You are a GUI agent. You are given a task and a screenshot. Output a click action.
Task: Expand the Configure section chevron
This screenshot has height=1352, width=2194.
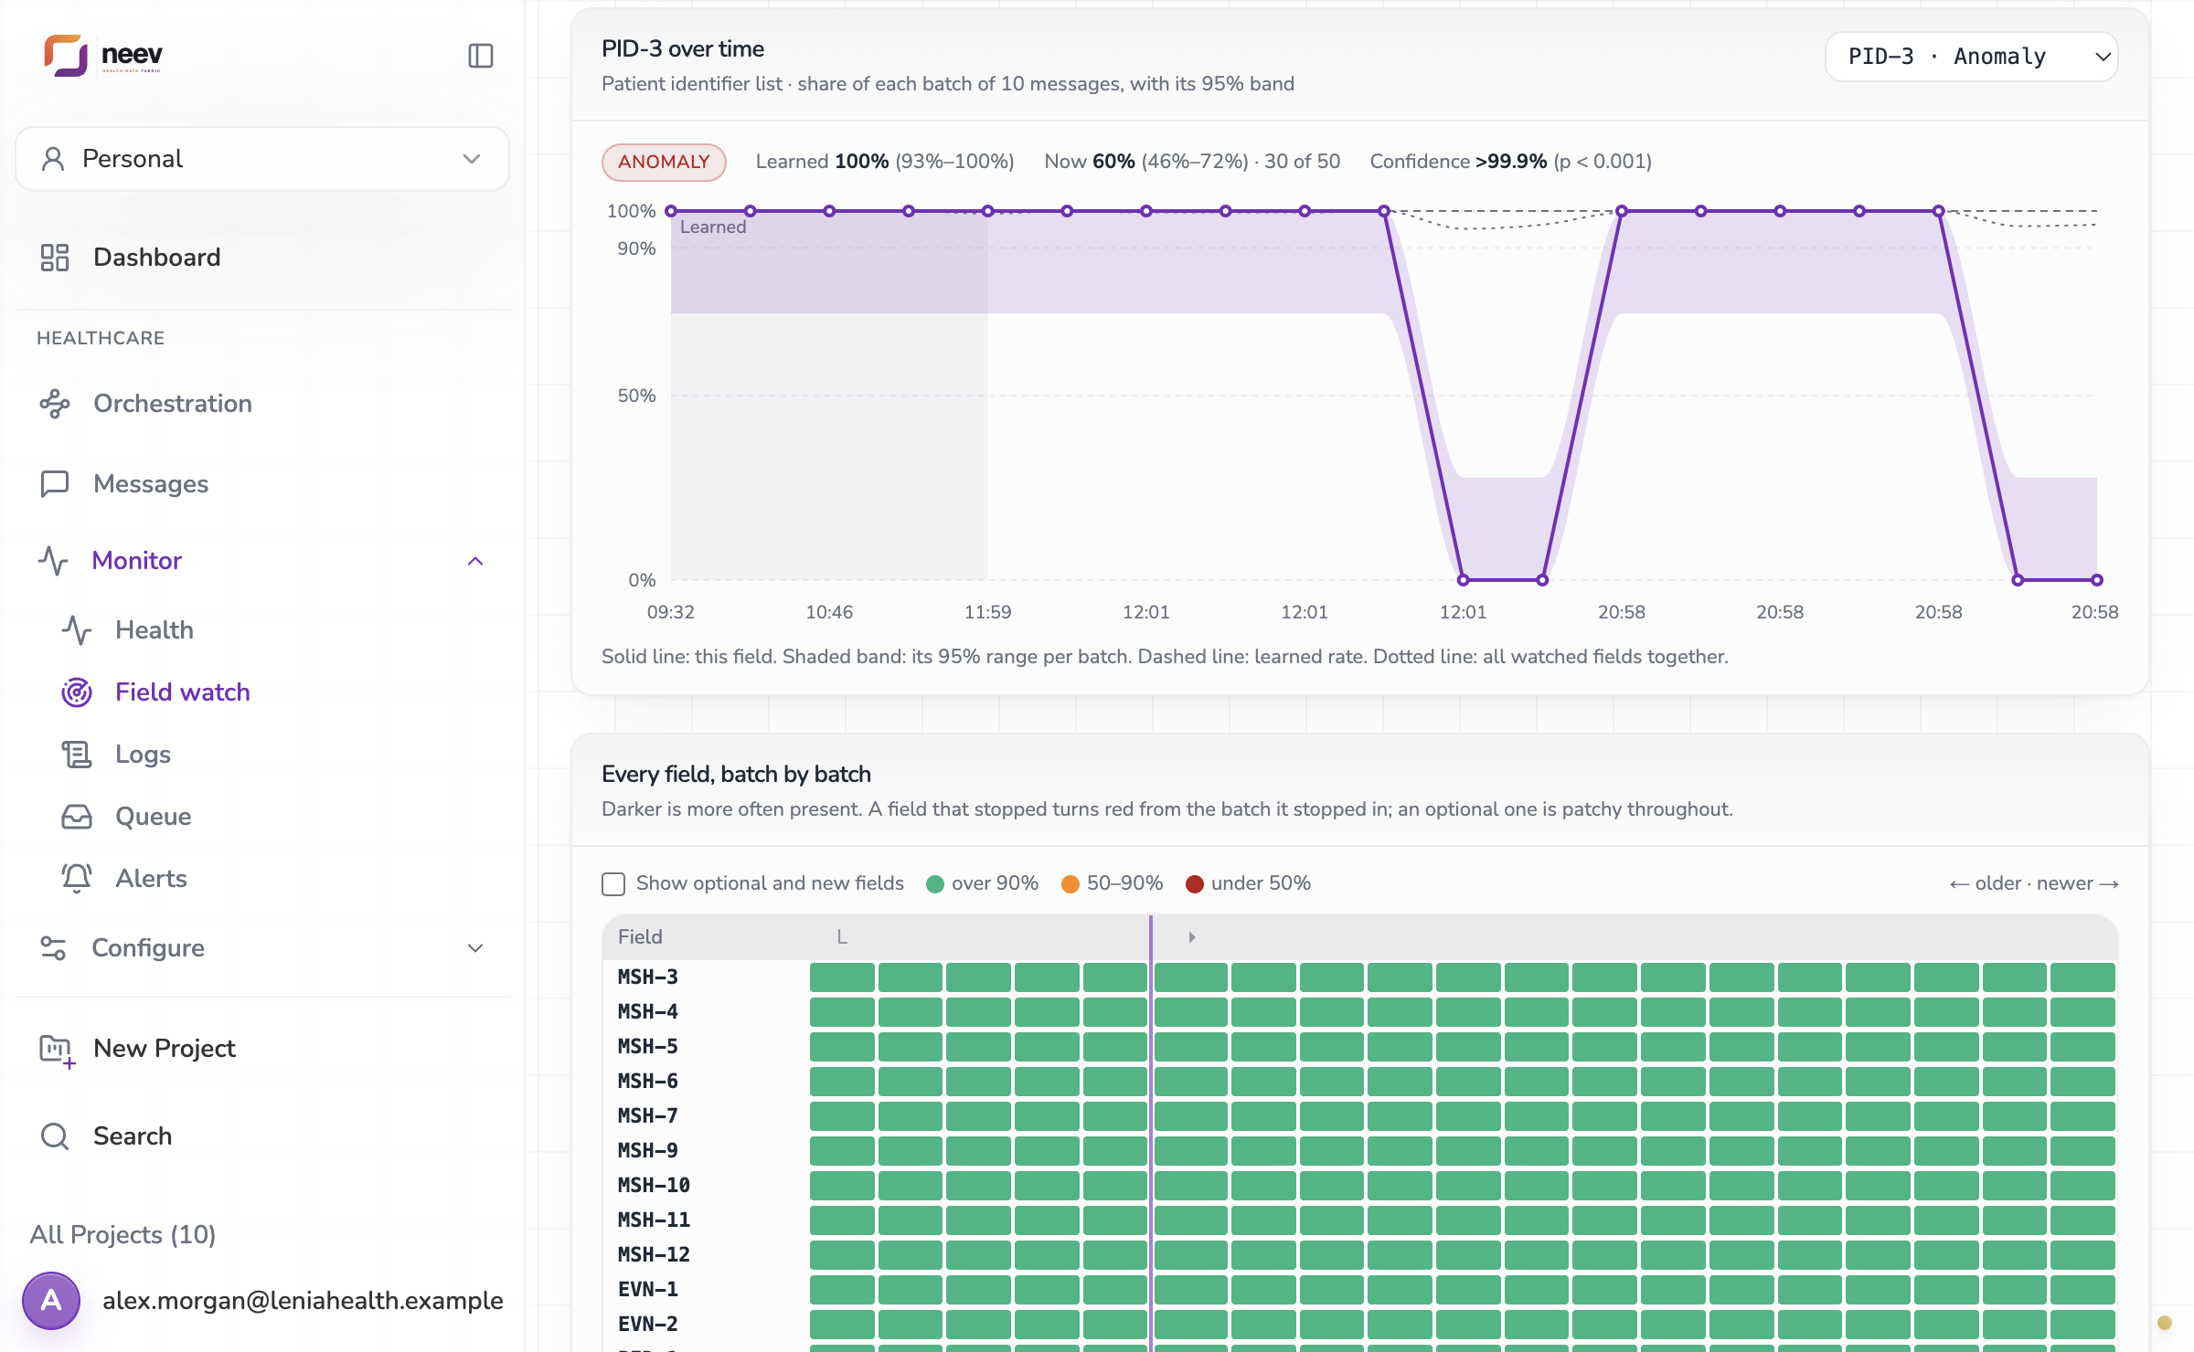(x=475, y=948)
